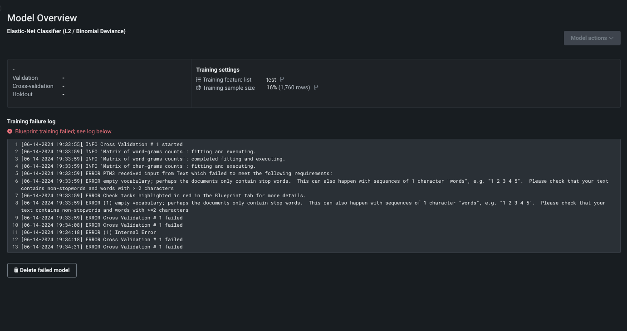Click the Cross-validation score label

tap(33, 86)
